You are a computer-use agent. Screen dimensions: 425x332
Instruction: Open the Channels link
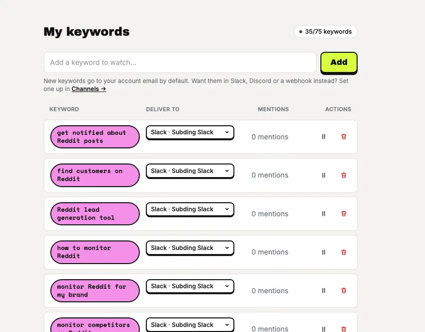click(x=89, y=89)
